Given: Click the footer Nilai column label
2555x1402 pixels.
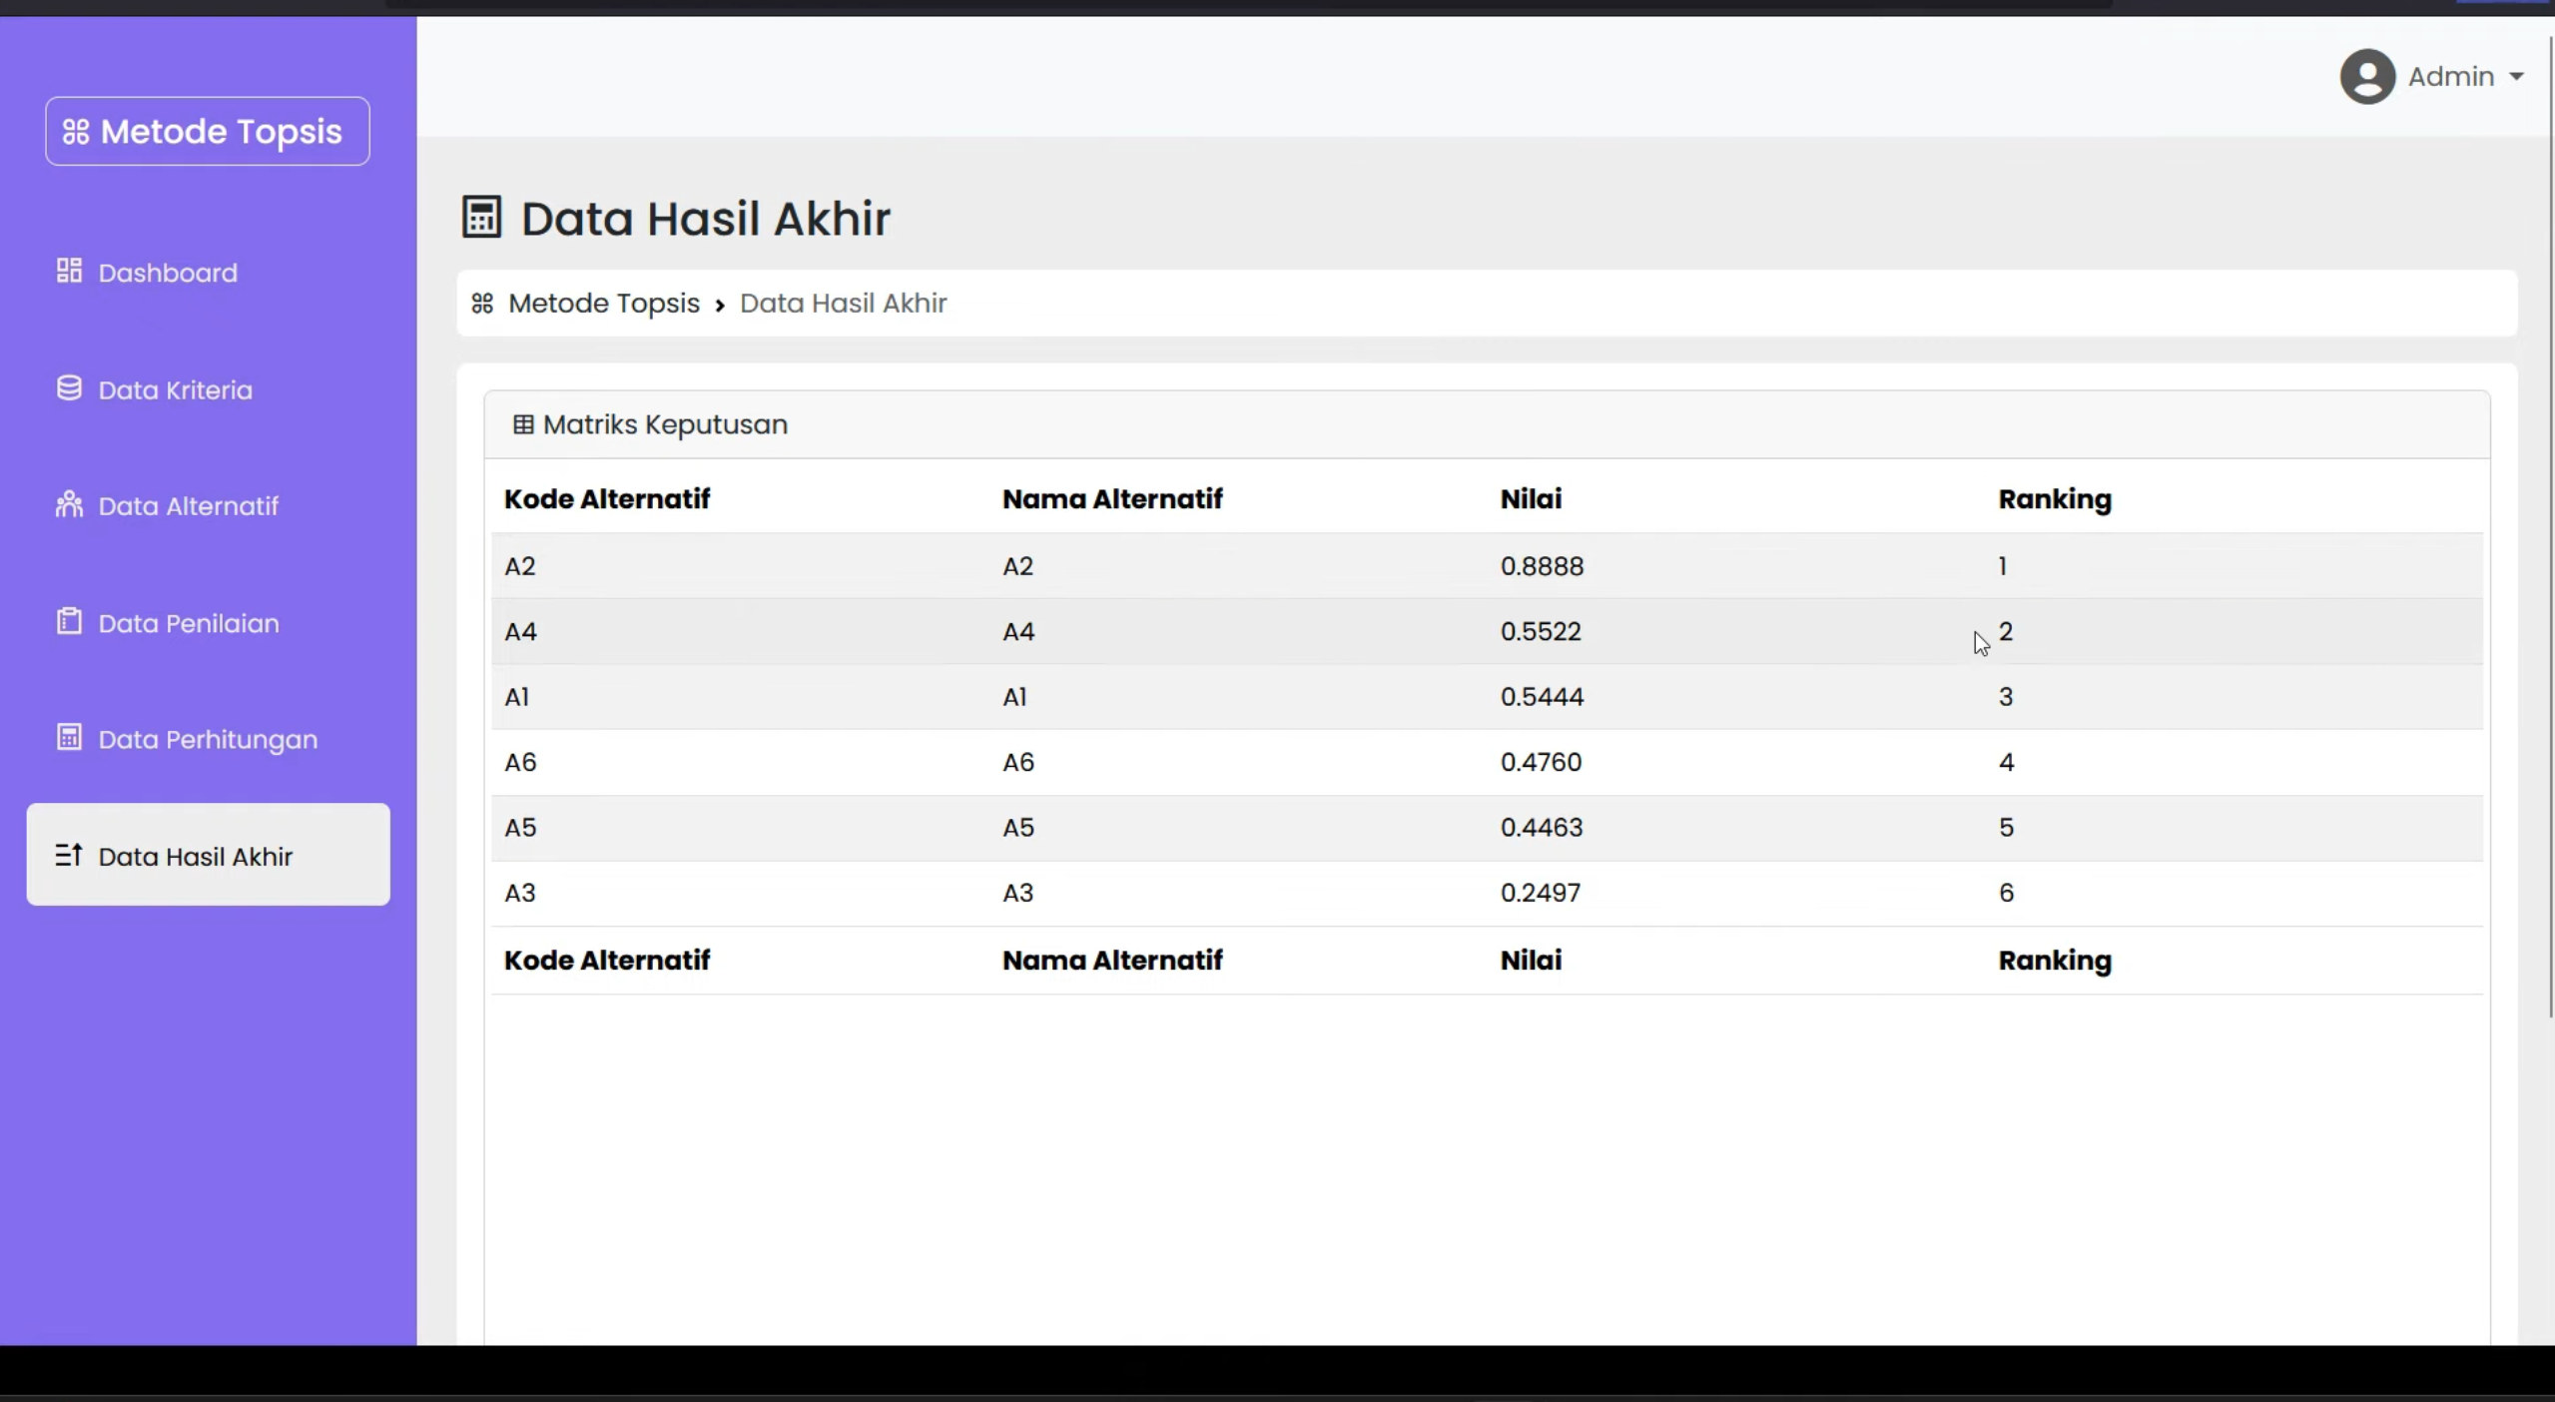Looking at the screenshot, I should click(x=1531, y=960).
